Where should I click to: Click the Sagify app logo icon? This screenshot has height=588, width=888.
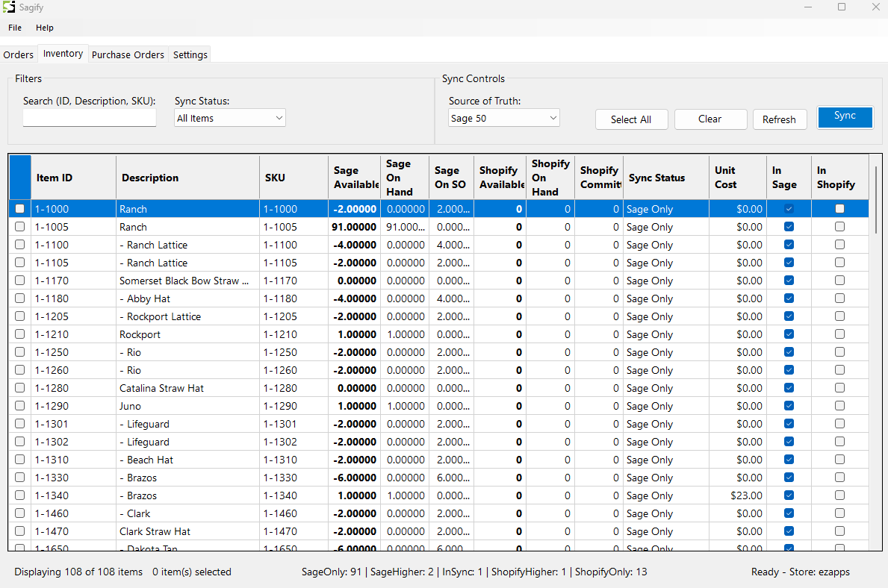tap(8, 7)
